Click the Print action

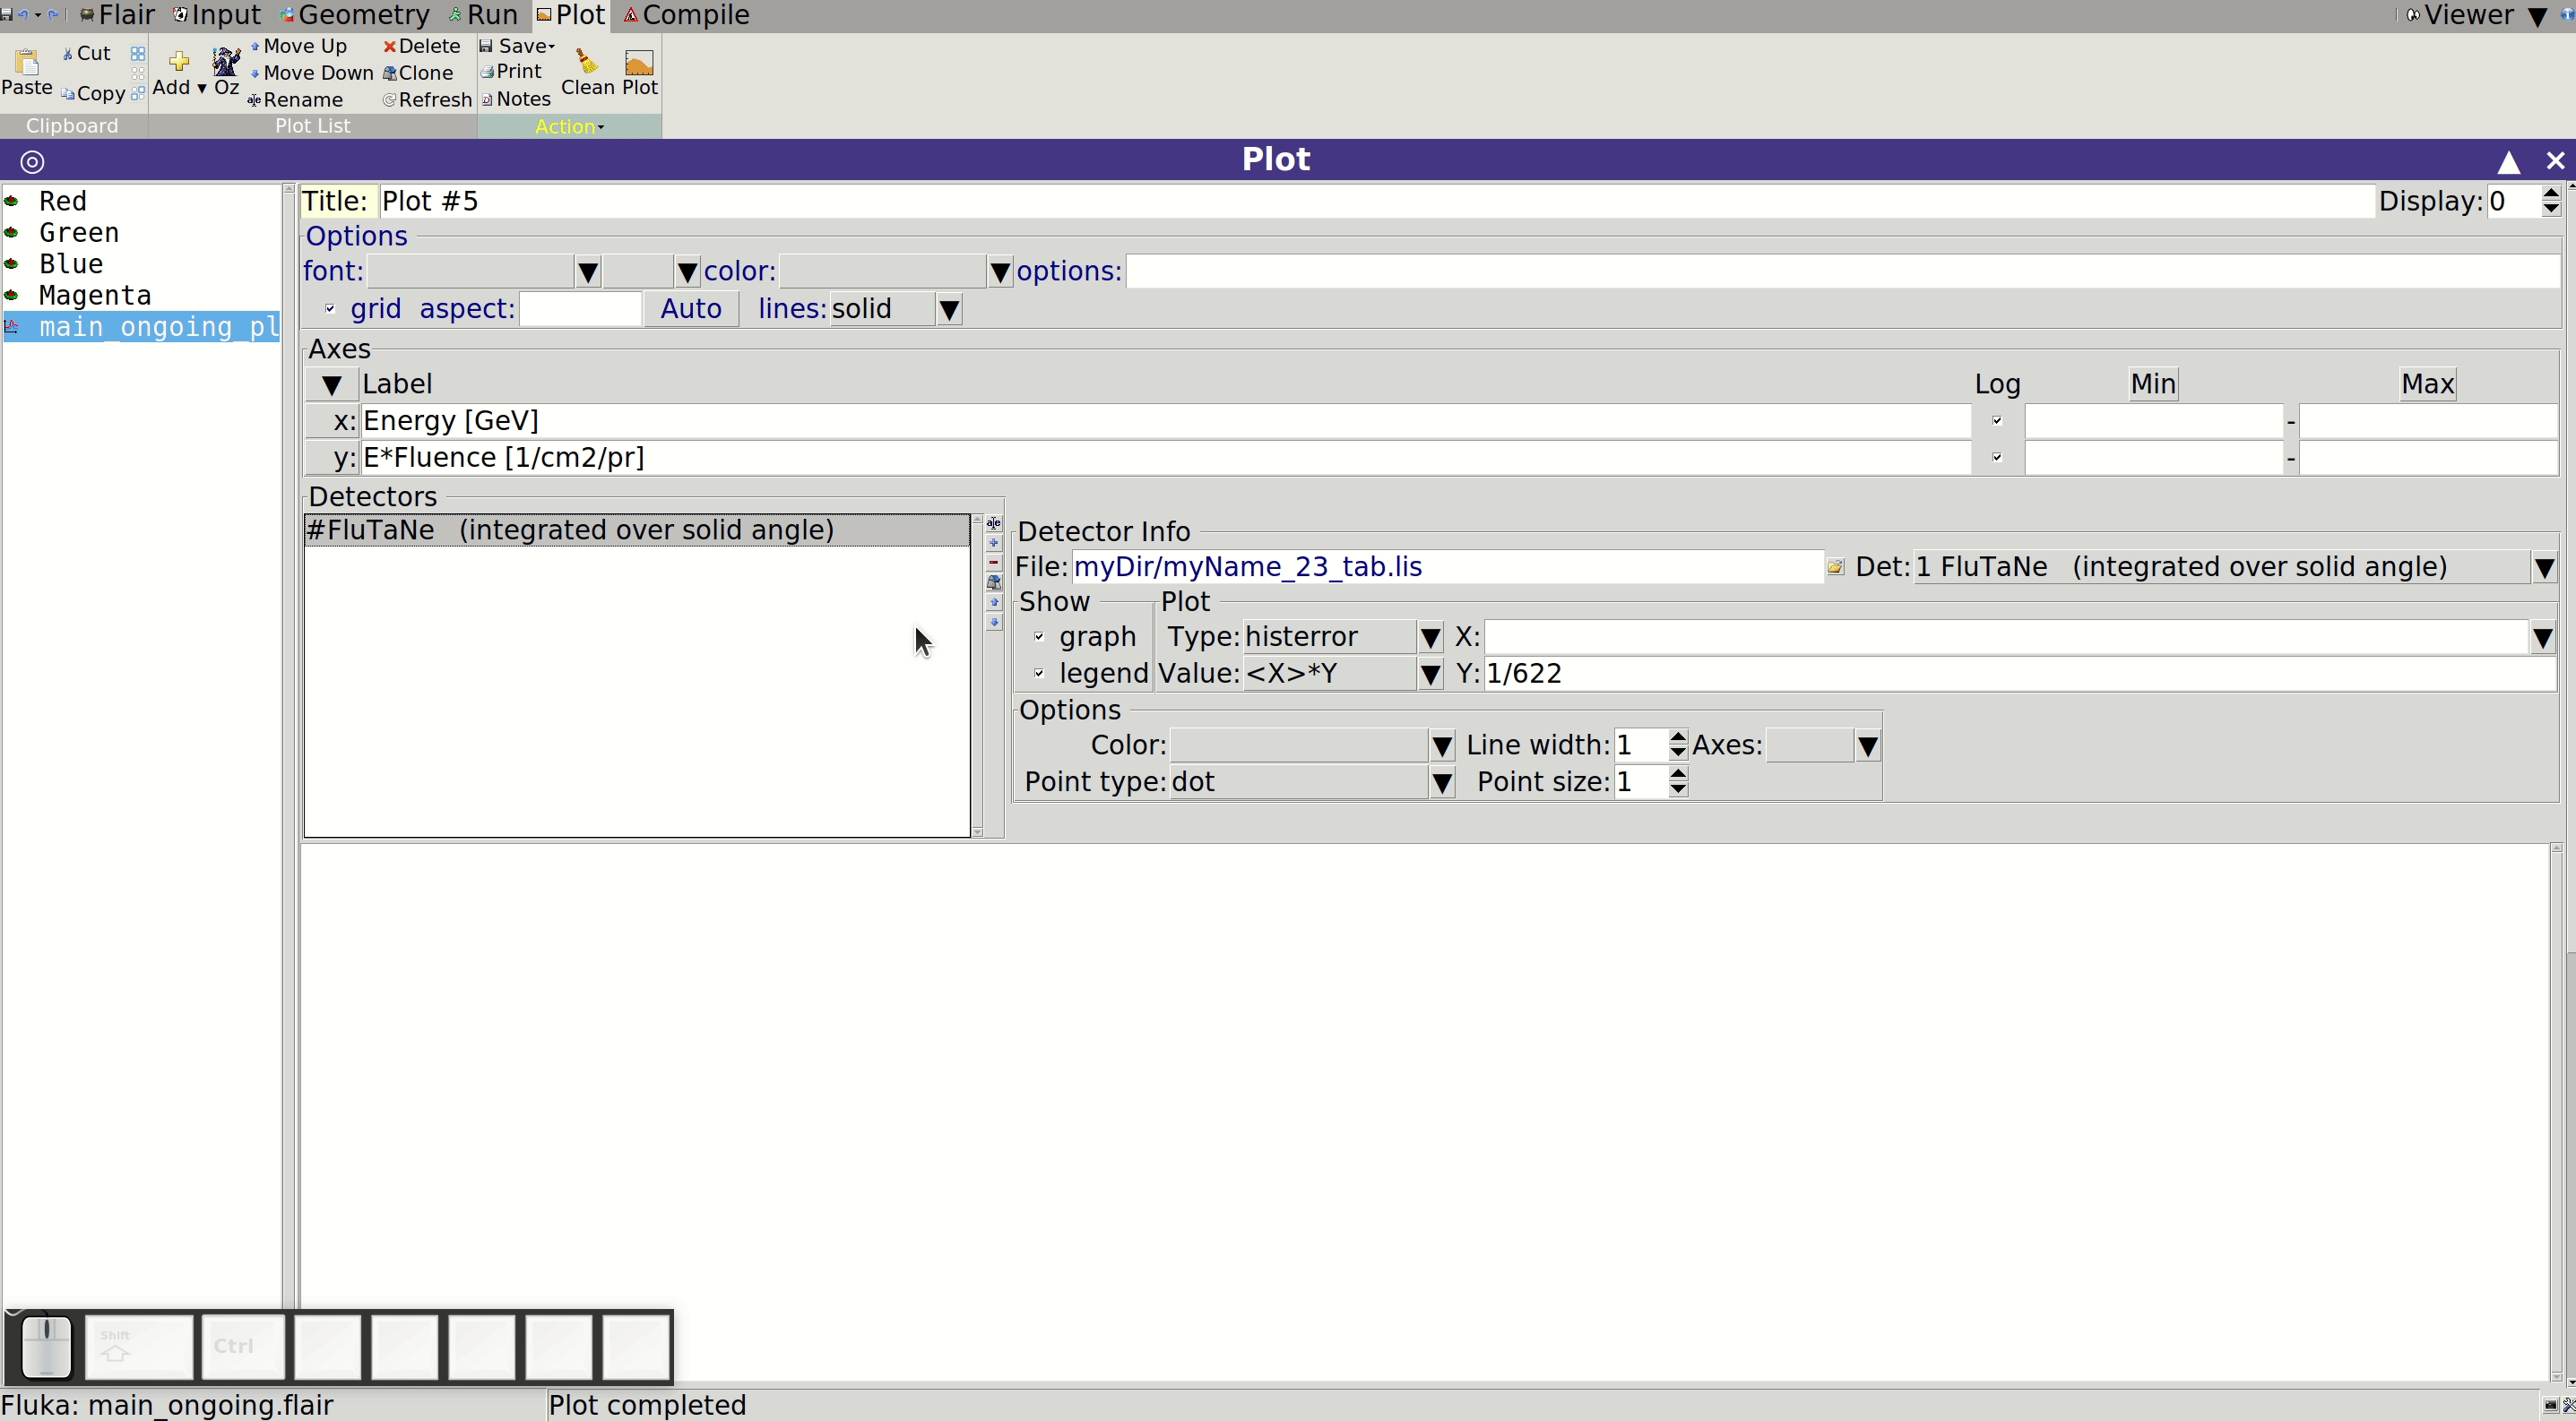(511, 71)
